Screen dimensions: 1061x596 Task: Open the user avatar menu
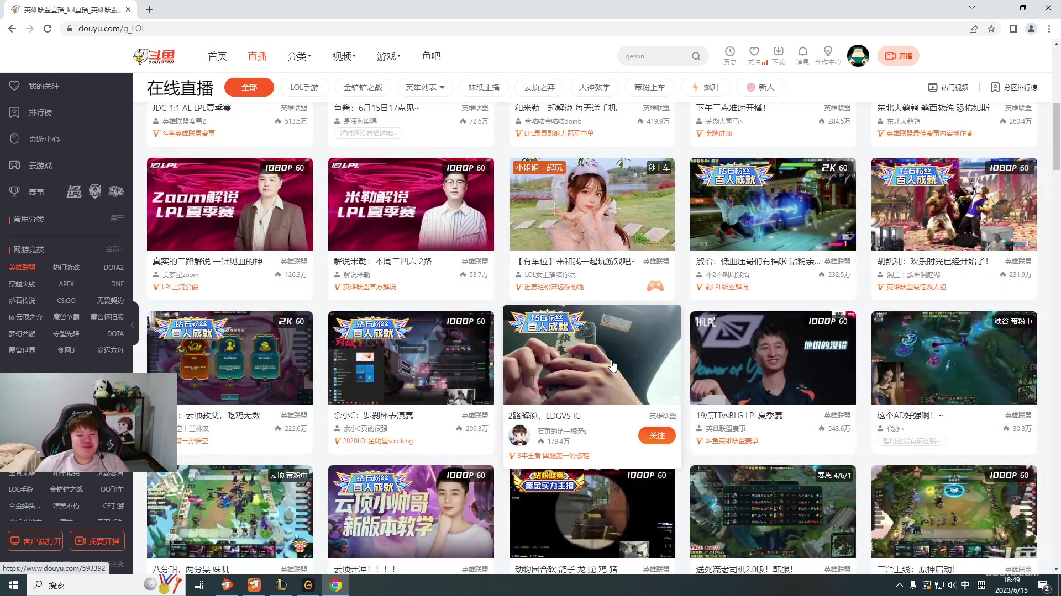click(858, 56)
